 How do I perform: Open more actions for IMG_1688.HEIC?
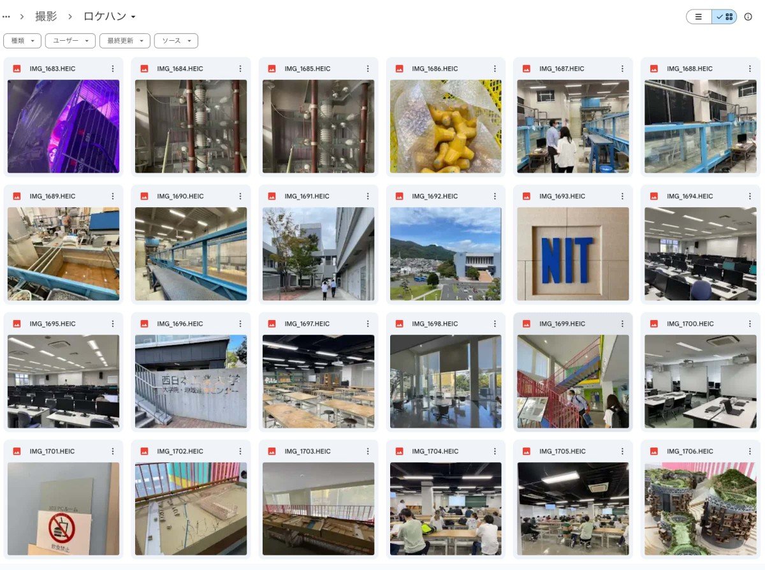click(750, 69)
